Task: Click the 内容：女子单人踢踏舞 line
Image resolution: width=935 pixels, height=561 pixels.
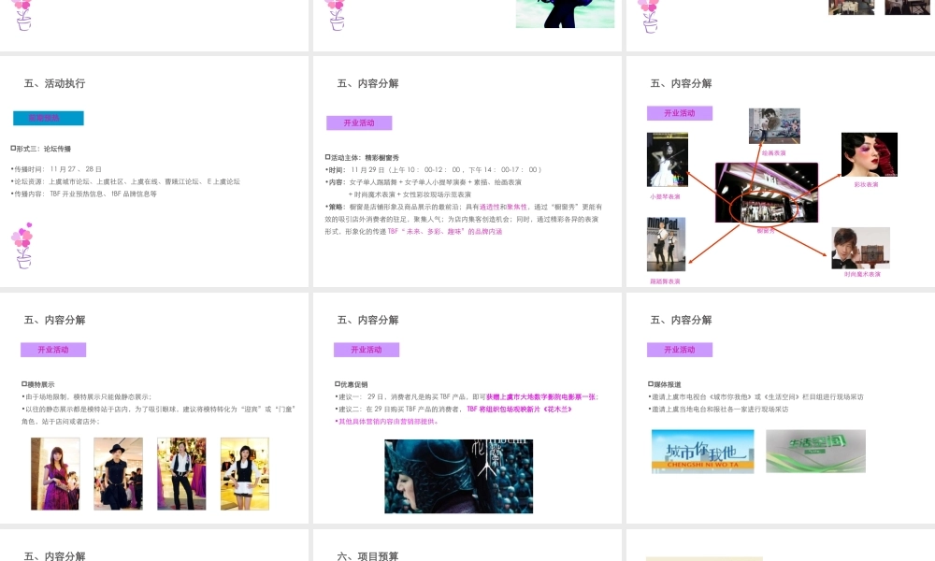Action: 424,182
